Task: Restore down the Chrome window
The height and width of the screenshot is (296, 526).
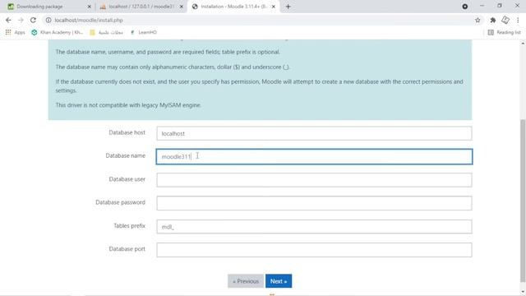Action: [x=500, y=6]
